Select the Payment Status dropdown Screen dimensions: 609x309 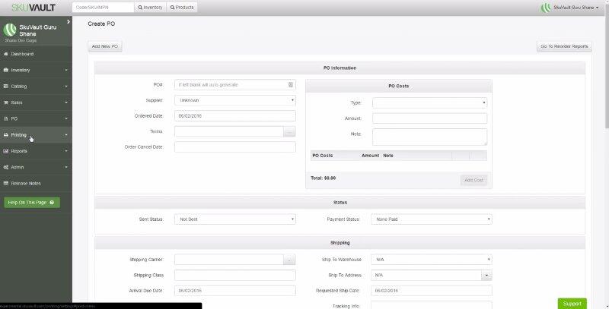click(x=431, y=219)
